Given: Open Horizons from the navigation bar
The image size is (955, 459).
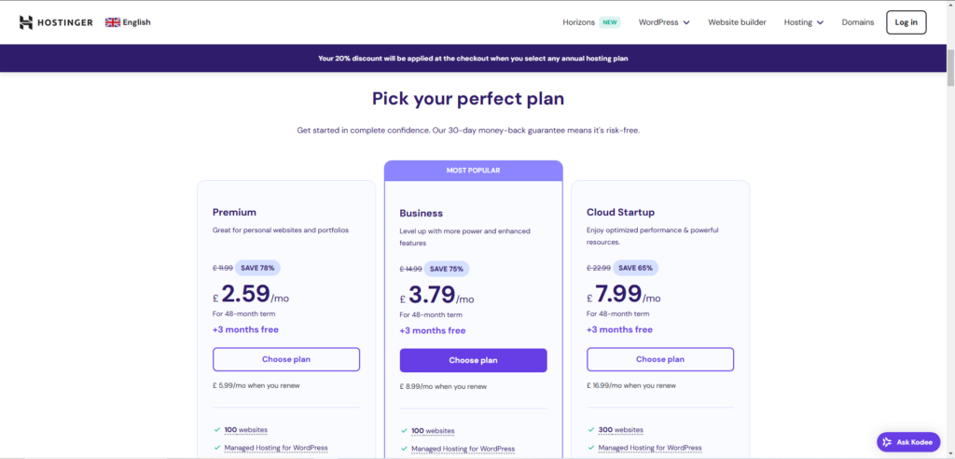Looking at the screenshot, I should (x=578, y=22).
